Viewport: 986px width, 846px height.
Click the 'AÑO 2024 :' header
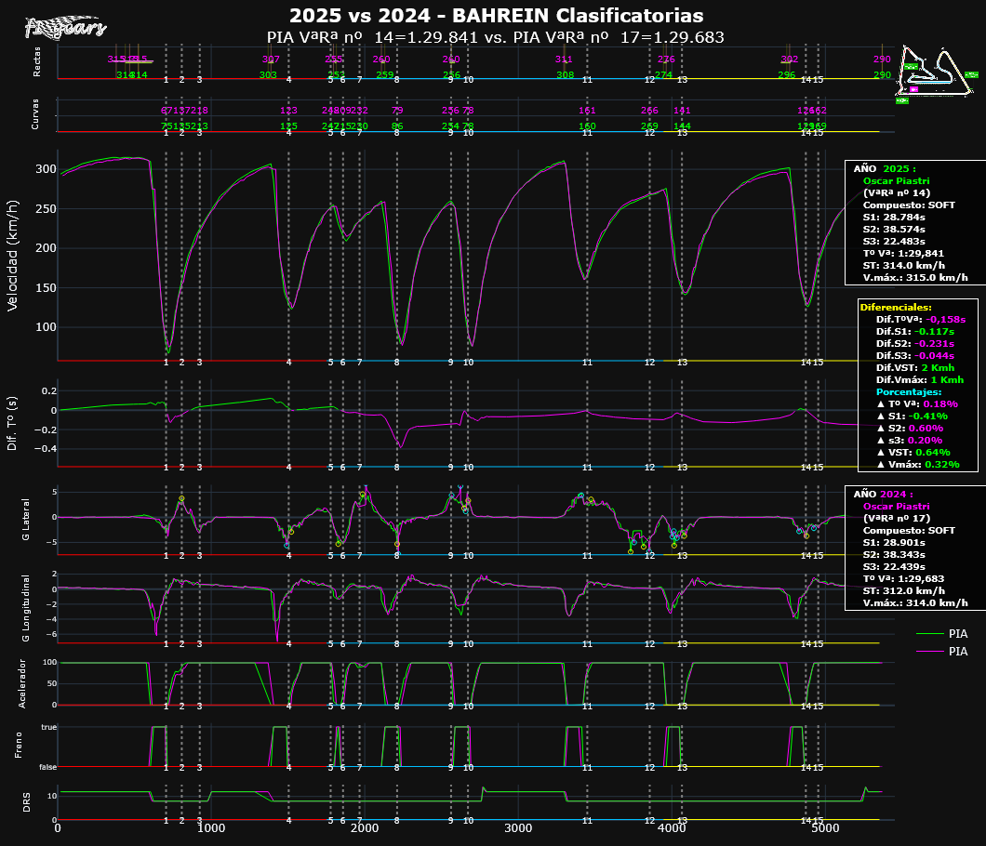click(x=883, y=494)
